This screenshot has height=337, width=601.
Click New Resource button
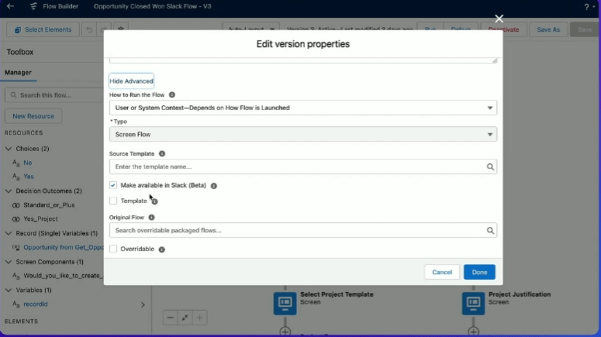click(x=33, y=116)
